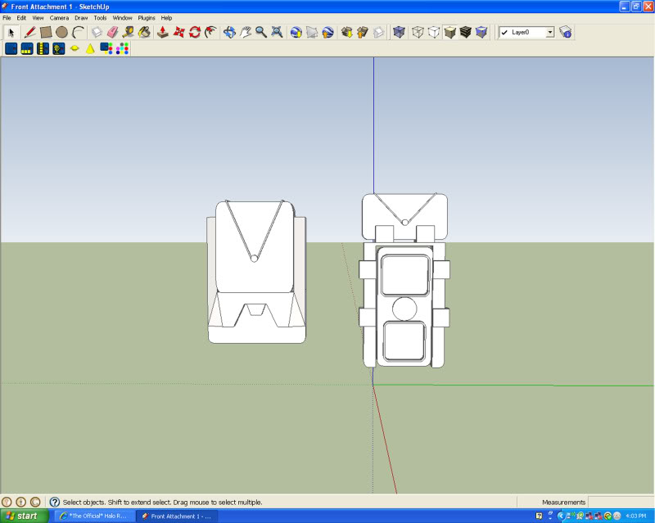Open the Window menu
The image size is (655, 523).
tap(122, 18)
